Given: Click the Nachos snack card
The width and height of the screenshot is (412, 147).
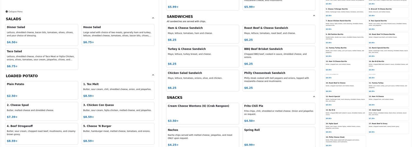Looking at the screenshot, I should point(202,137).
